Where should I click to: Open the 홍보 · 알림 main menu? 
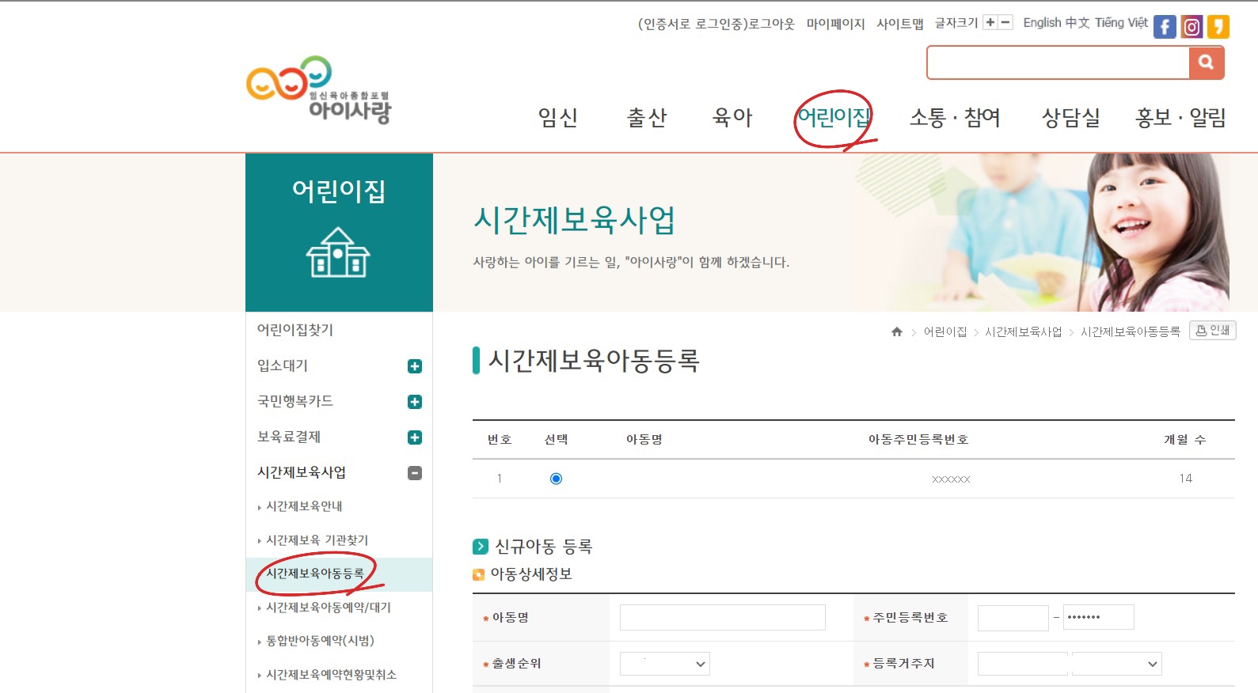(1180, 118)
